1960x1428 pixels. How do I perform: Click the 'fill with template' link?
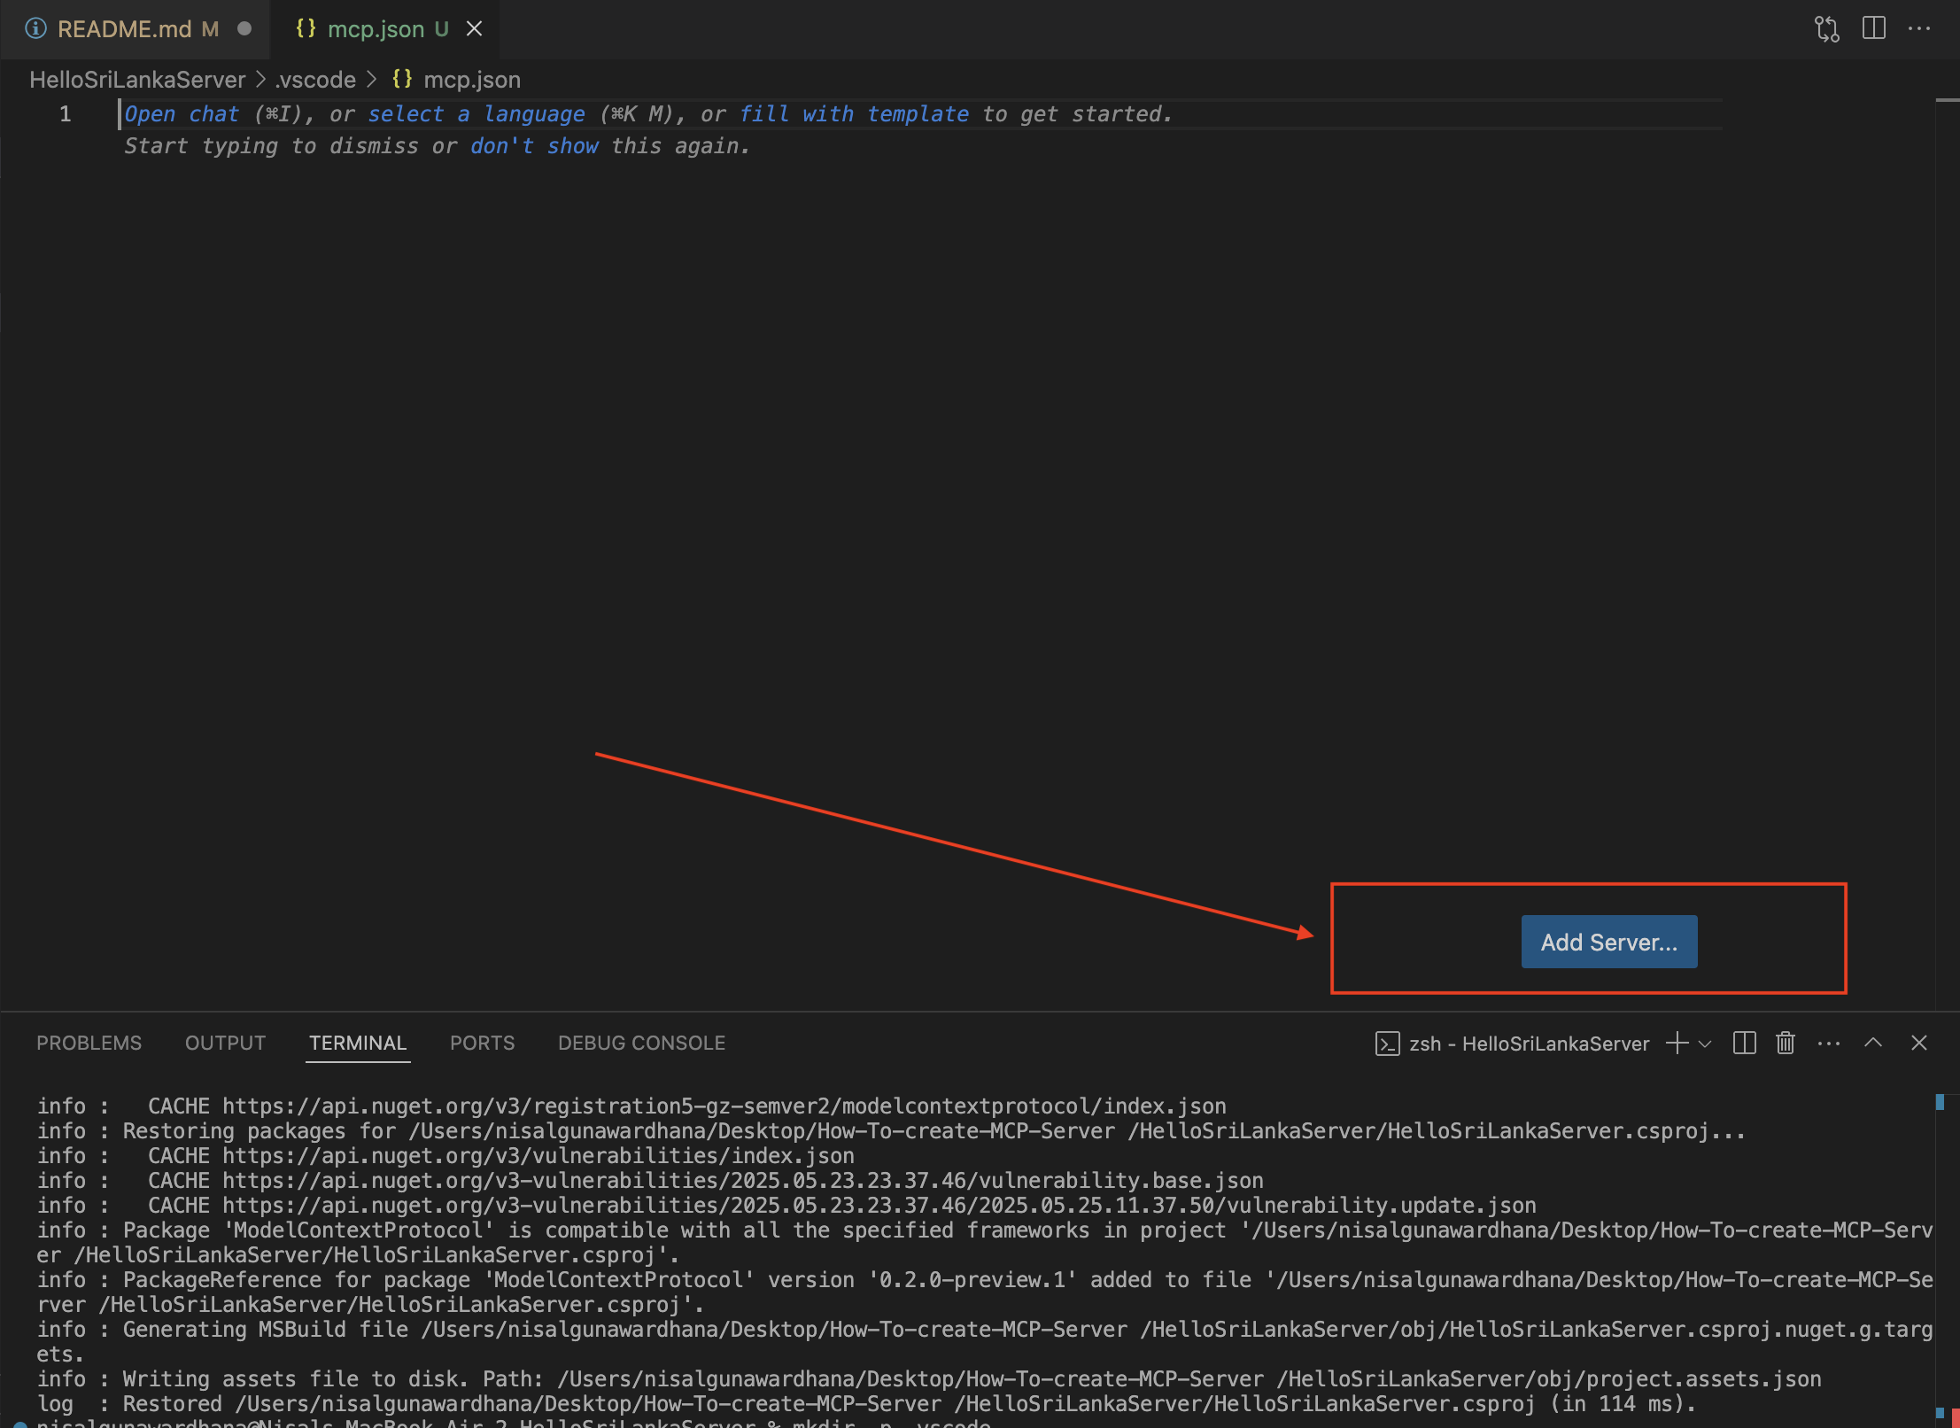click(854, 114)
